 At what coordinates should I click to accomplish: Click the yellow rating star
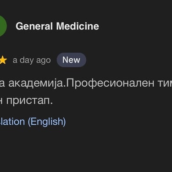tap(3, 60)
